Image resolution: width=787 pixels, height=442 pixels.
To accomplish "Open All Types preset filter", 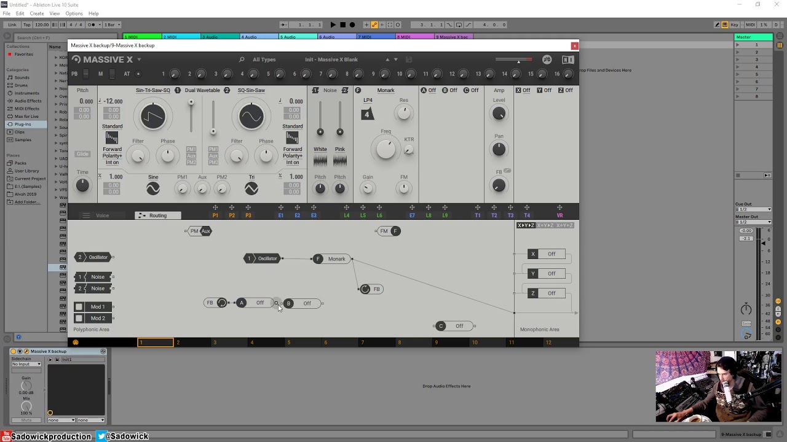I will point(264,60).
